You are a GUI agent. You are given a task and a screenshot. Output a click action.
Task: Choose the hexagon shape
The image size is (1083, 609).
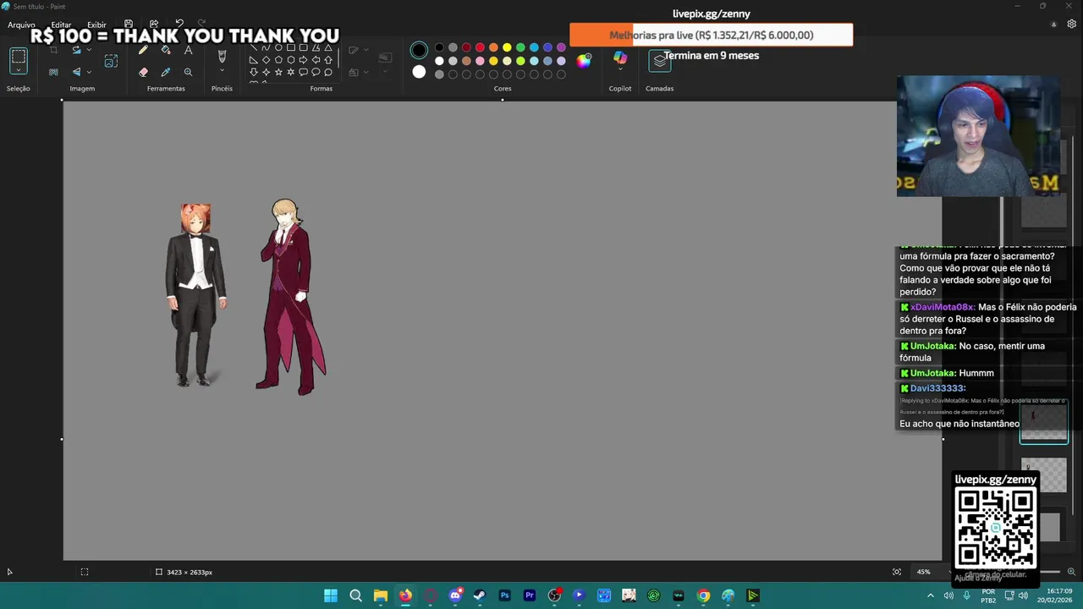click(x=290, y=60)
